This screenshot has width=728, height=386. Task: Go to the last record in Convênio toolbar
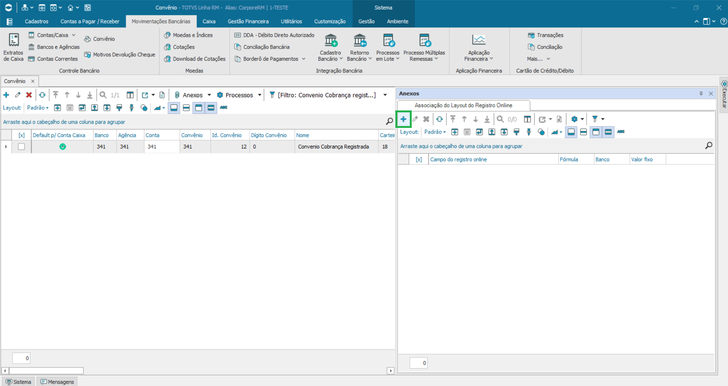[90, 95]
